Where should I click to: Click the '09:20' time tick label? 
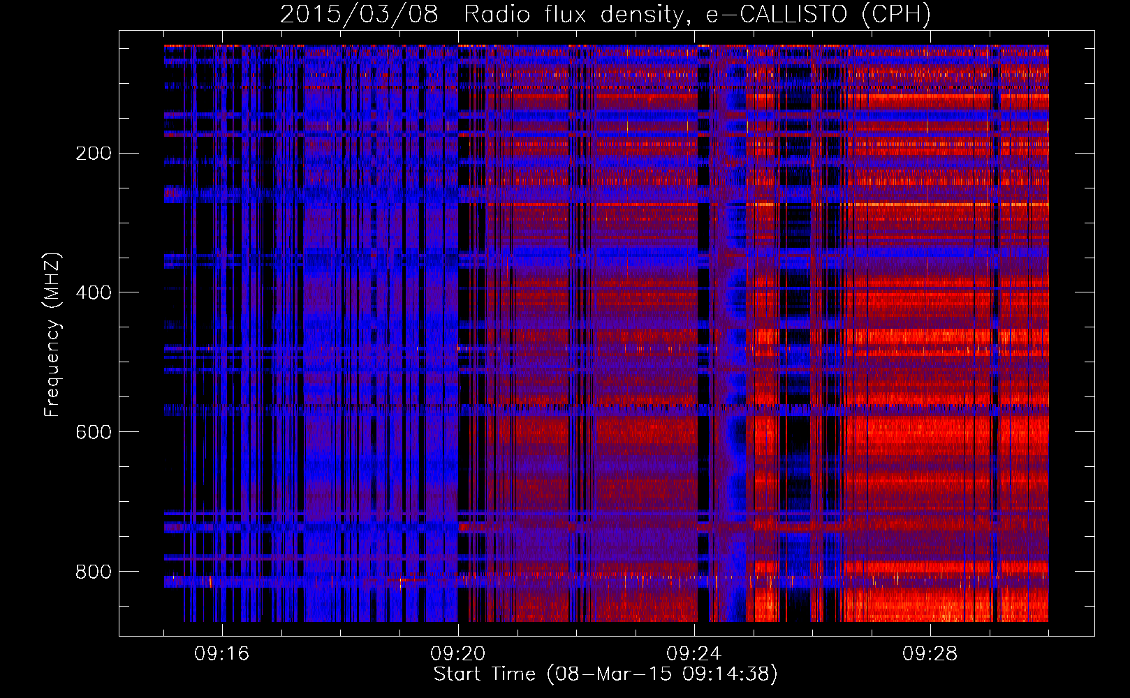[458, 654]
